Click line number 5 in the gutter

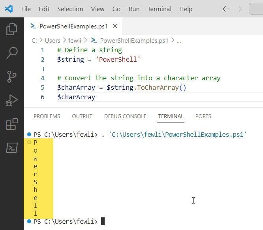(43, 87)
